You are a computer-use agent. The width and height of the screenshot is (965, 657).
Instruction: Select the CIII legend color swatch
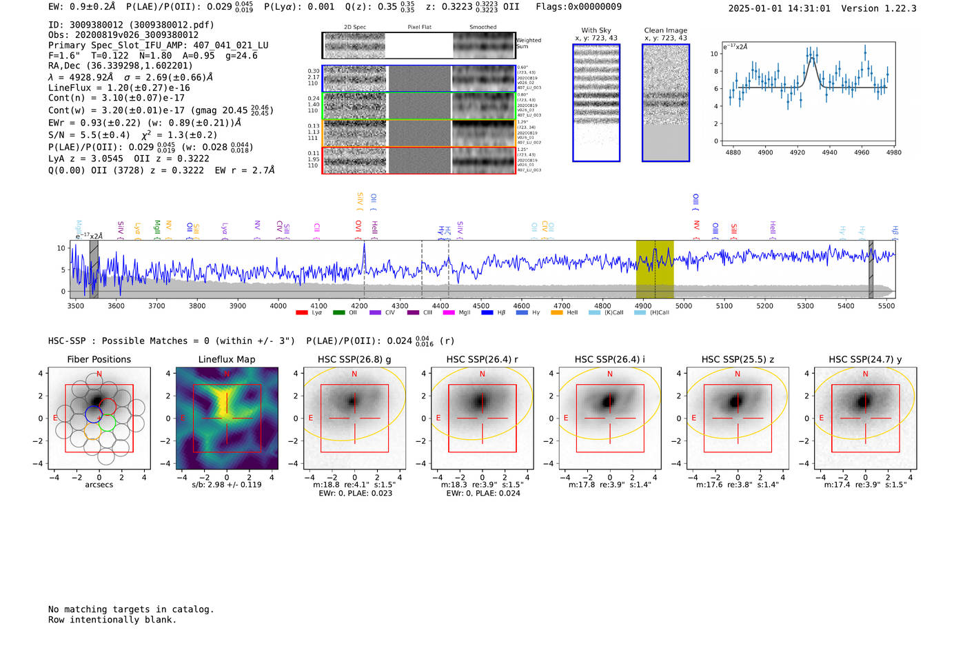[x=413, y=313]
